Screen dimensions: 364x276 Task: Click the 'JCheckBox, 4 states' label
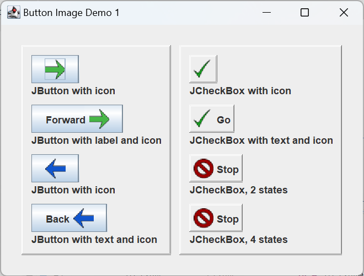[239, 240]
